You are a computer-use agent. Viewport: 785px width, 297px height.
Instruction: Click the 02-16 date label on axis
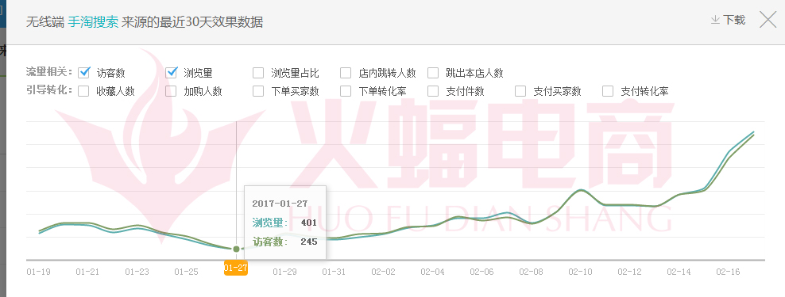[x=728, y=272]
